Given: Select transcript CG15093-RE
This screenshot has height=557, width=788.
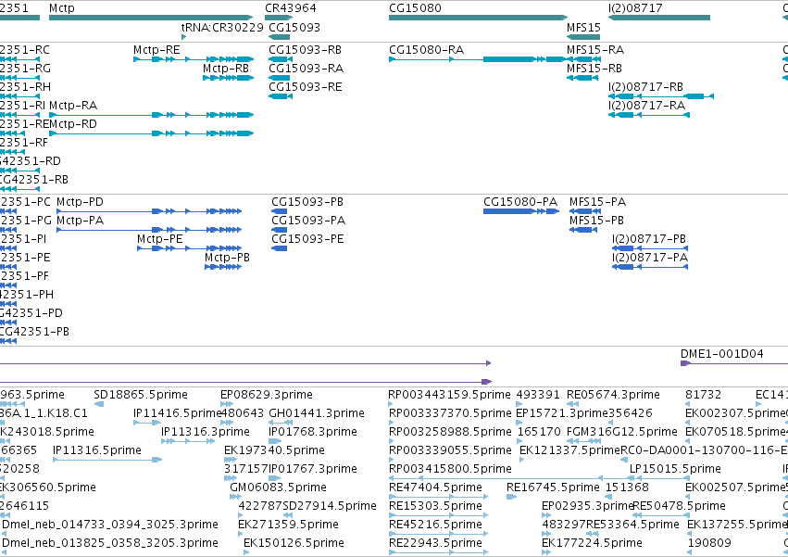Looking at the screenshot, I should click(x=305, y=87).
